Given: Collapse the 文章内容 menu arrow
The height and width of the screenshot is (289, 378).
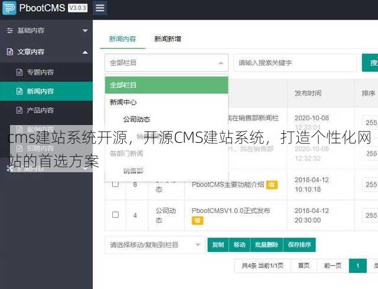Looking at the screenshot, I should pyautogui.click(x=85, y=52).
